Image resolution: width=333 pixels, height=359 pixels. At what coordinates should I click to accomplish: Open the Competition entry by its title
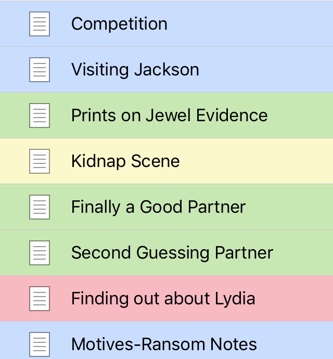tap(119, 24)
